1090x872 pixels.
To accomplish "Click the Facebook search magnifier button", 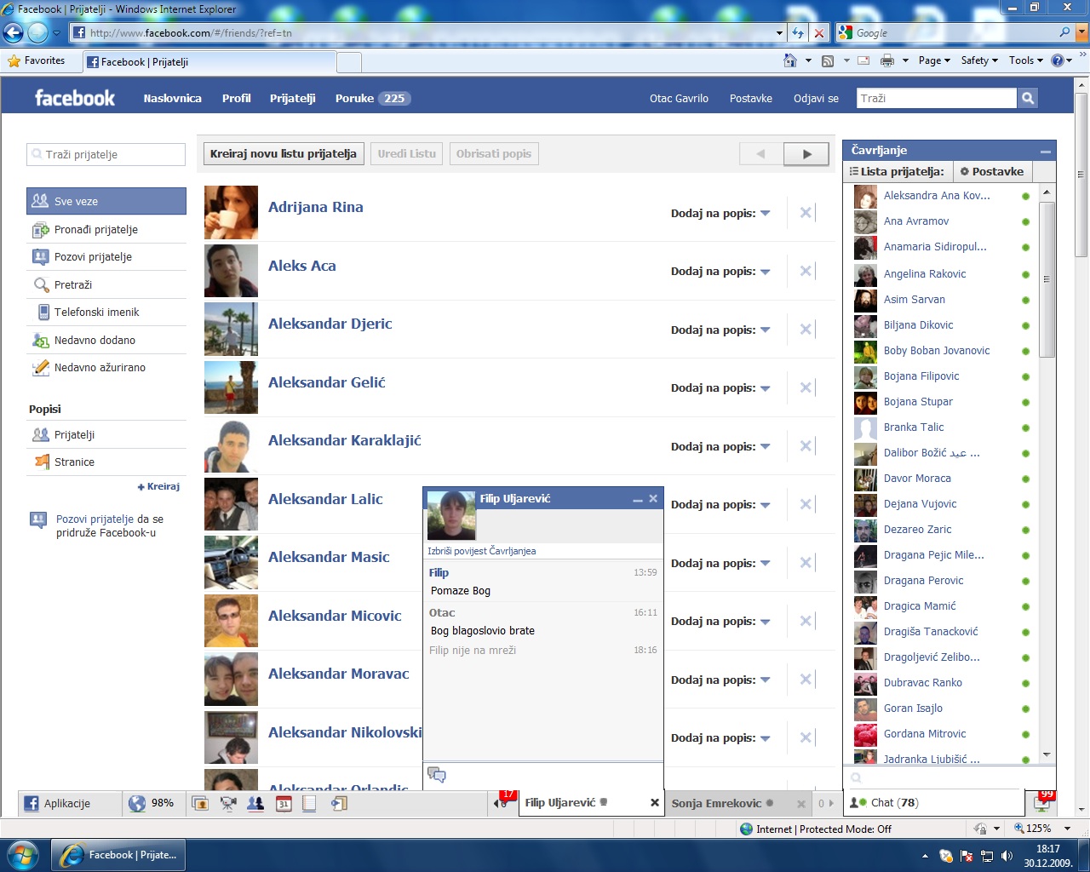I will coord(1028,98).
